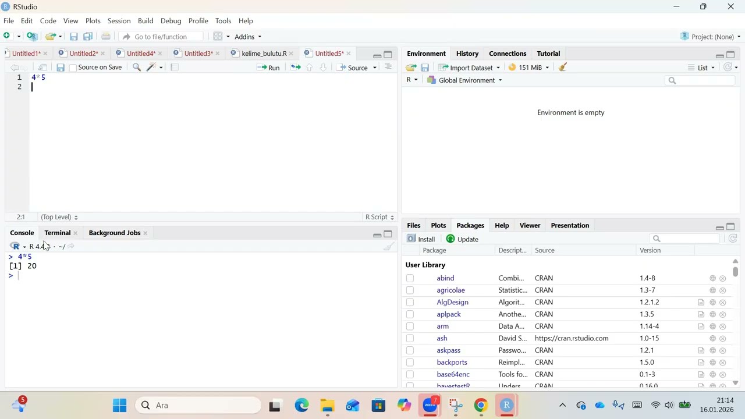Click the Go to file/function field
745x419 pixels.
(x=161, y=37)
